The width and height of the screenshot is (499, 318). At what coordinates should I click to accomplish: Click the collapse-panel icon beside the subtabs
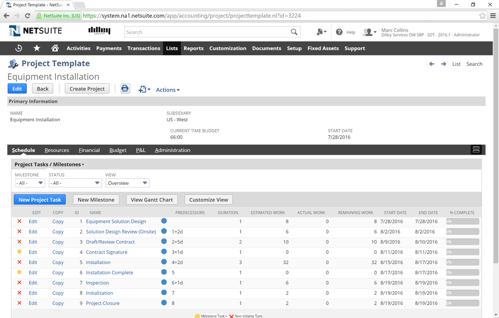(476, 149)
